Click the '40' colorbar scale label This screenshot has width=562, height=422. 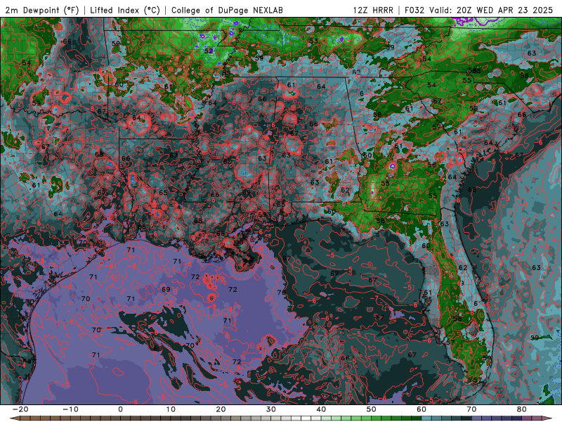coord(321,409)
